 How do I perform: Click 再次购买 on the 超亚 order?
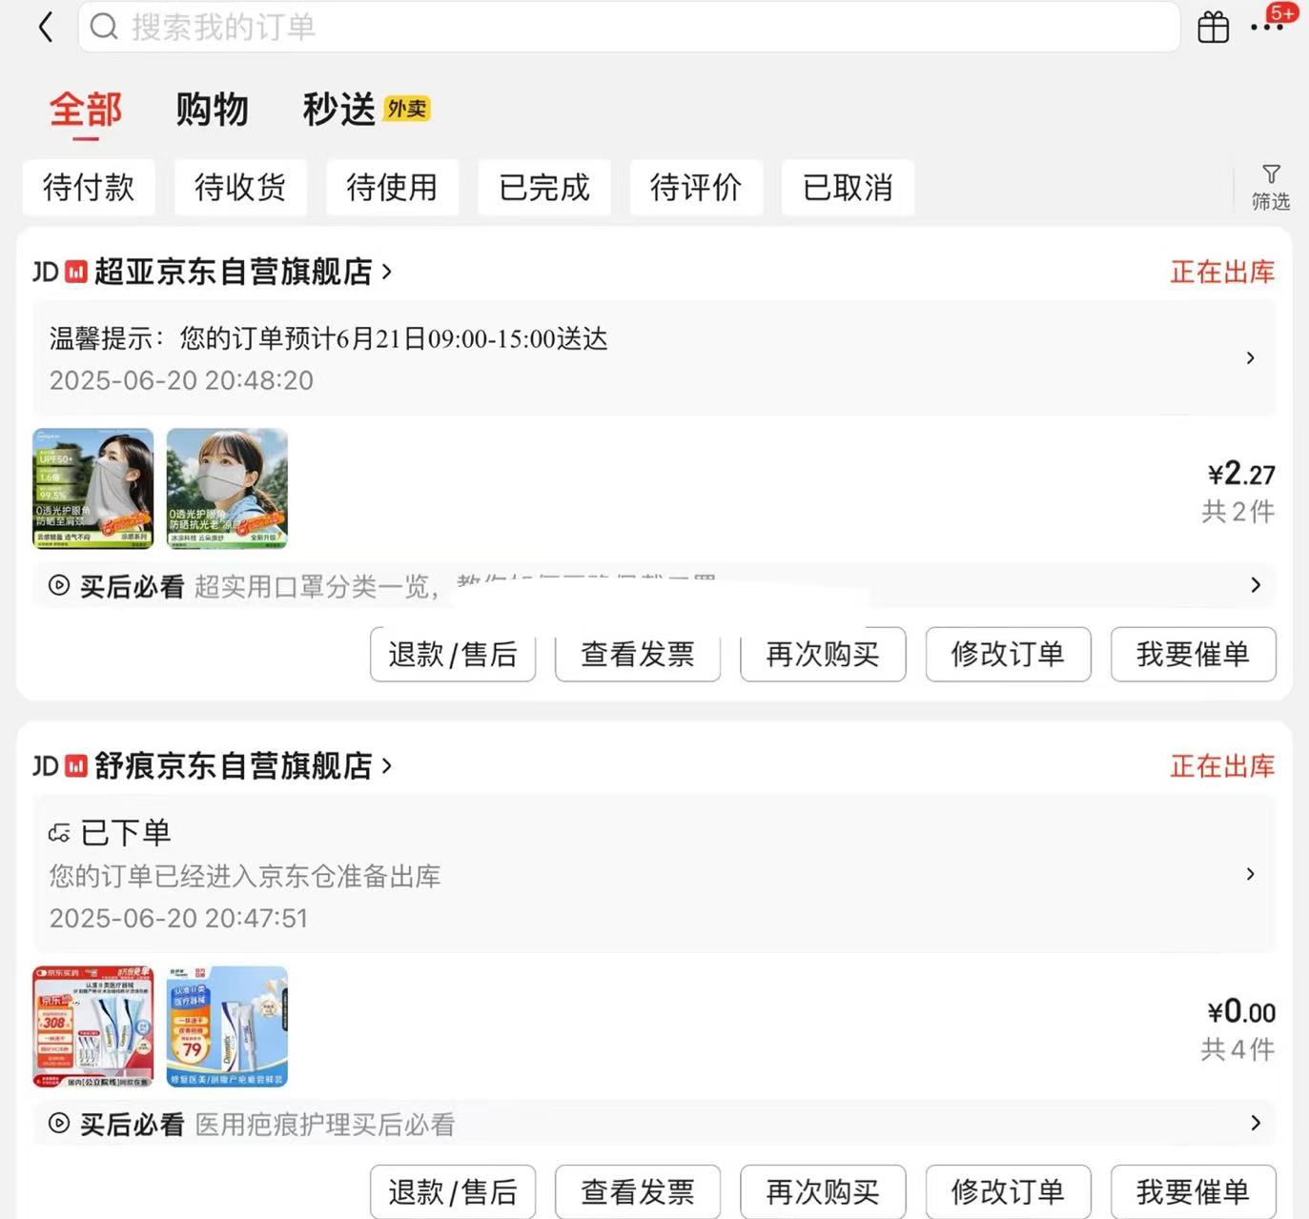(x=823, y=654)
